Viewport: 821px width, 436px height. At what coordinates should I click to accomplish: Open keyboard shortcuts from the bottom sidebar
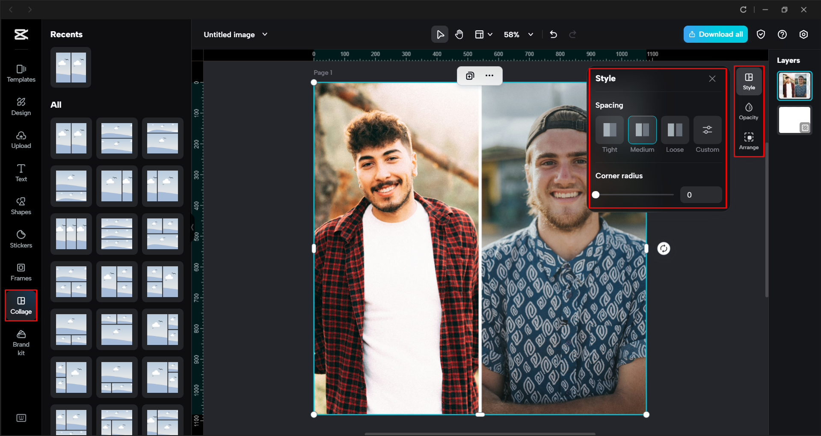click(x=21, y=418)
